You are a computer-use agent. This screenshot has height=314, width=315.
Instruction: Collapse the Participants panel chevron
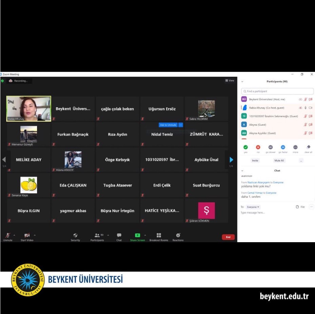tap(242, 81)
